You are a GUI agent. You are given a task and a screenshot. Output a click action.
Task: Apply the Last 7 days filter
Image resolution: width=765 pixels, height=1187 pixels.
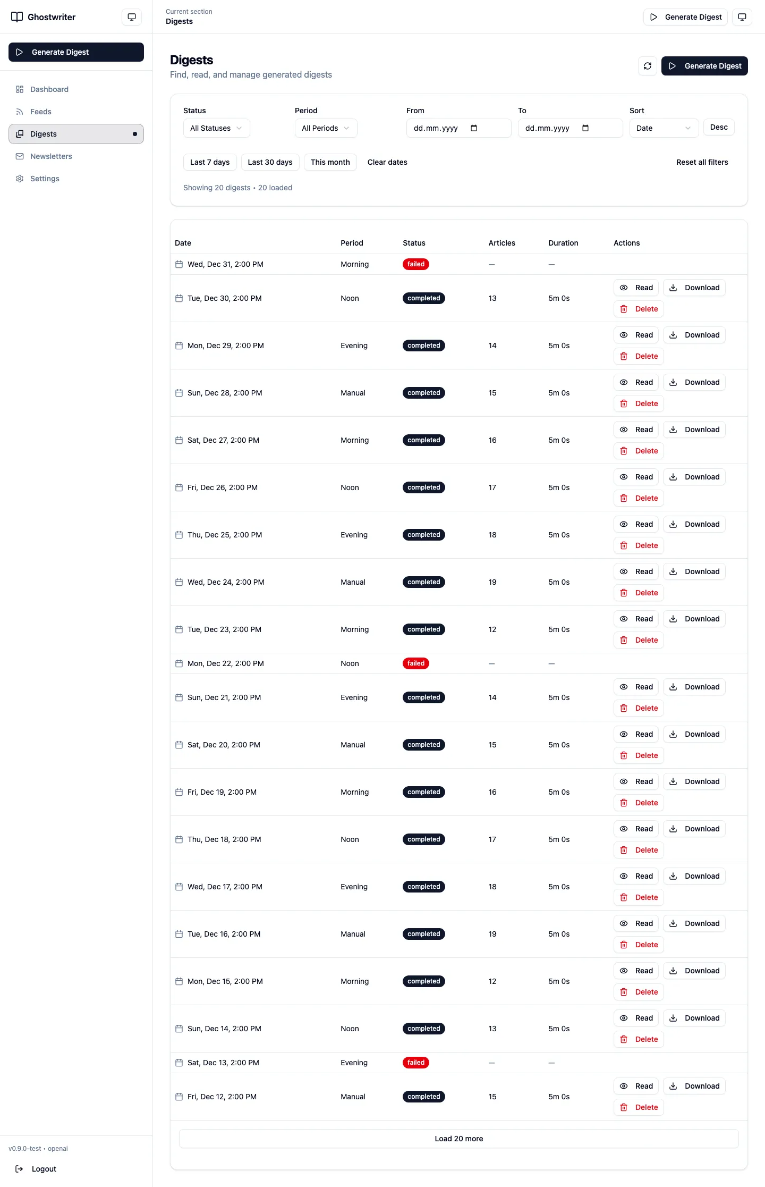pyautogui.click(x=210, y=162)
